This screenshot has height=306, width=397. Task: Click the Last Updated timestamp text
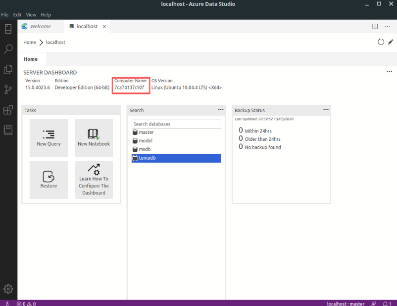pyautogui.click(x=264, y=119)
